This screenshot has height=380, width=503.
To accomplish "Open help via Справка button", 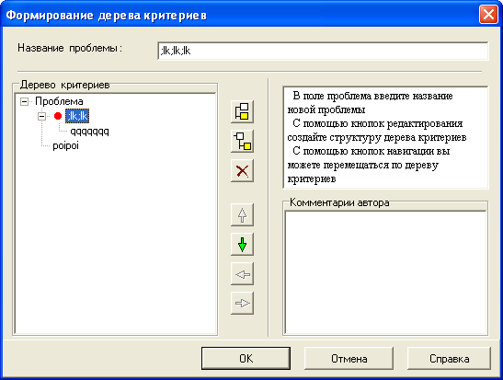I will (449, 358).
